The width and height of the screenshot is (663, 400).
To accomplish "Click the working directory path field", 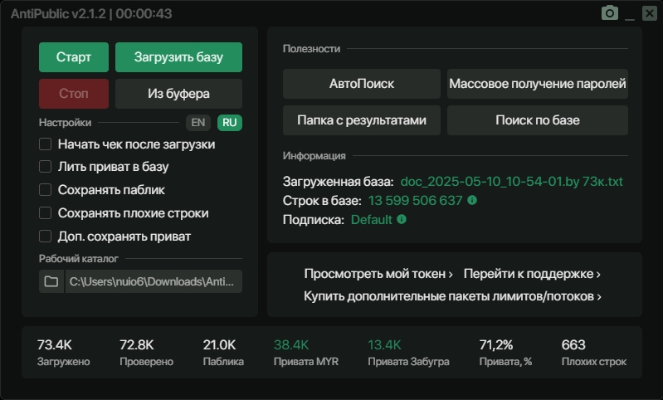I will point(154,281).
